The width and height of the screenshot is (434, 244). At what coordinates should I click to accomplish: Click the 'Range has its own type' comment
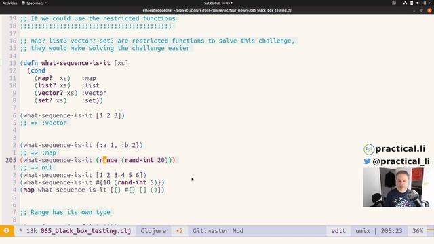coord(65,212)
